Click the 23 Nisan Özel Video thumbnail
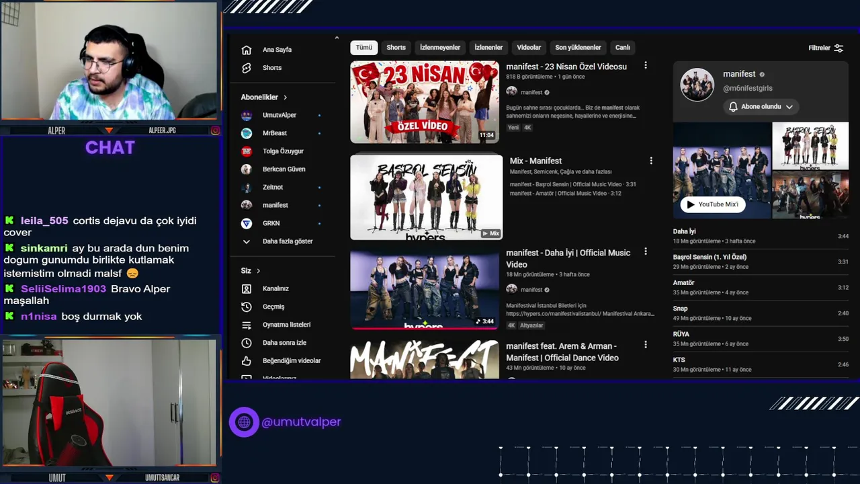The image size is (860, 484). pyautogui.click(x=425, y=102)
